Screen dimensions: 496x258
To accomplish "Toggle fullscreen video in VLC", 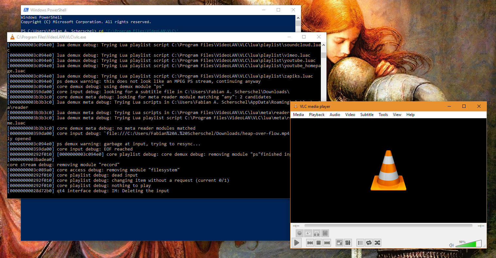I will click(339, 243).
